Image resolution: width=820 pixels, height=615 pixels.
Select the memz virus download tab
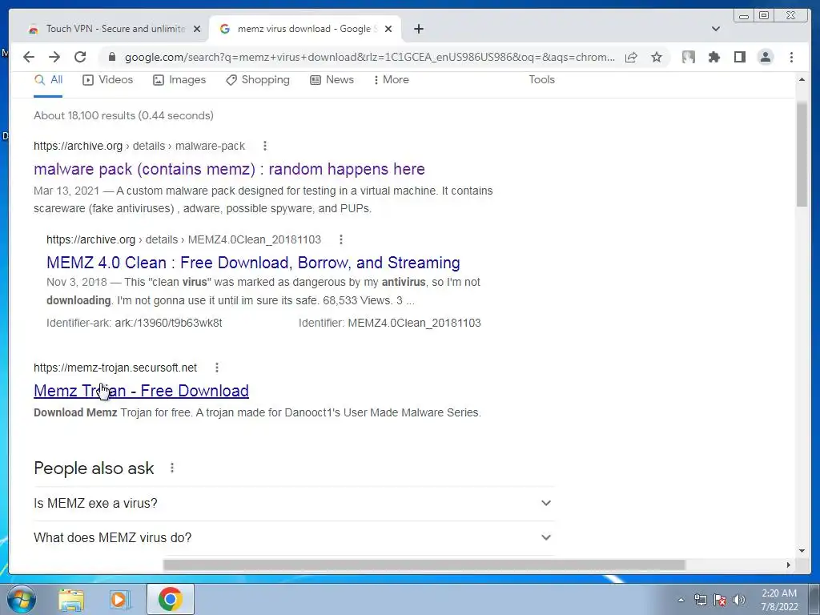click(304, 29)
